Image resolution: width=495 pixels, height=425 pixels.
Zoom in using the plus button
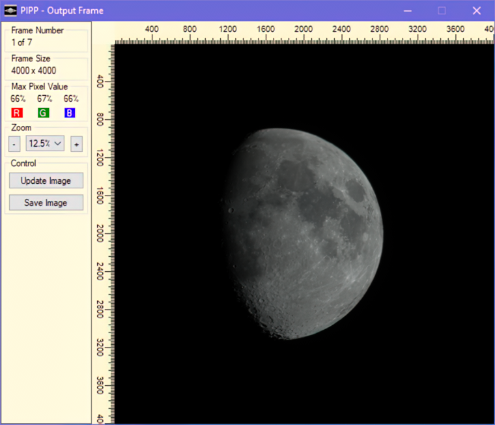coord(76,144)
